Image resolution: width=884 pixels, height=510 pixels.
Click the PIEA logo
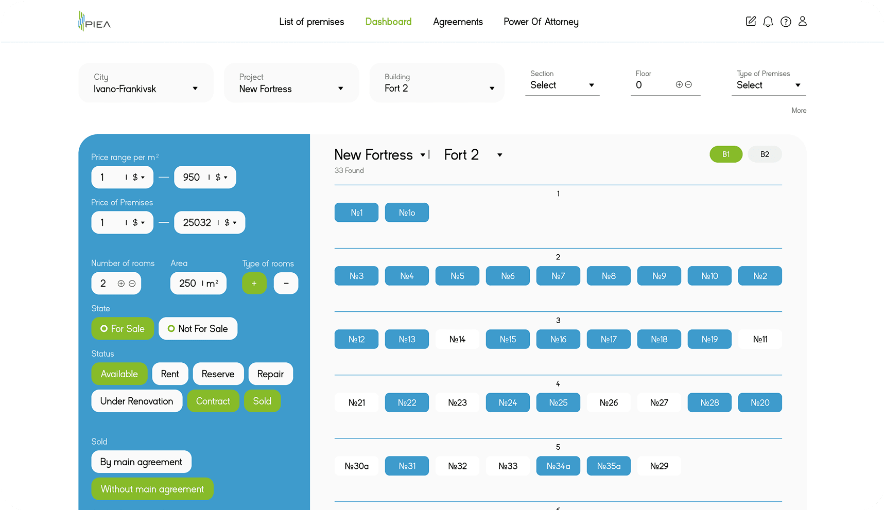[94, 22]
